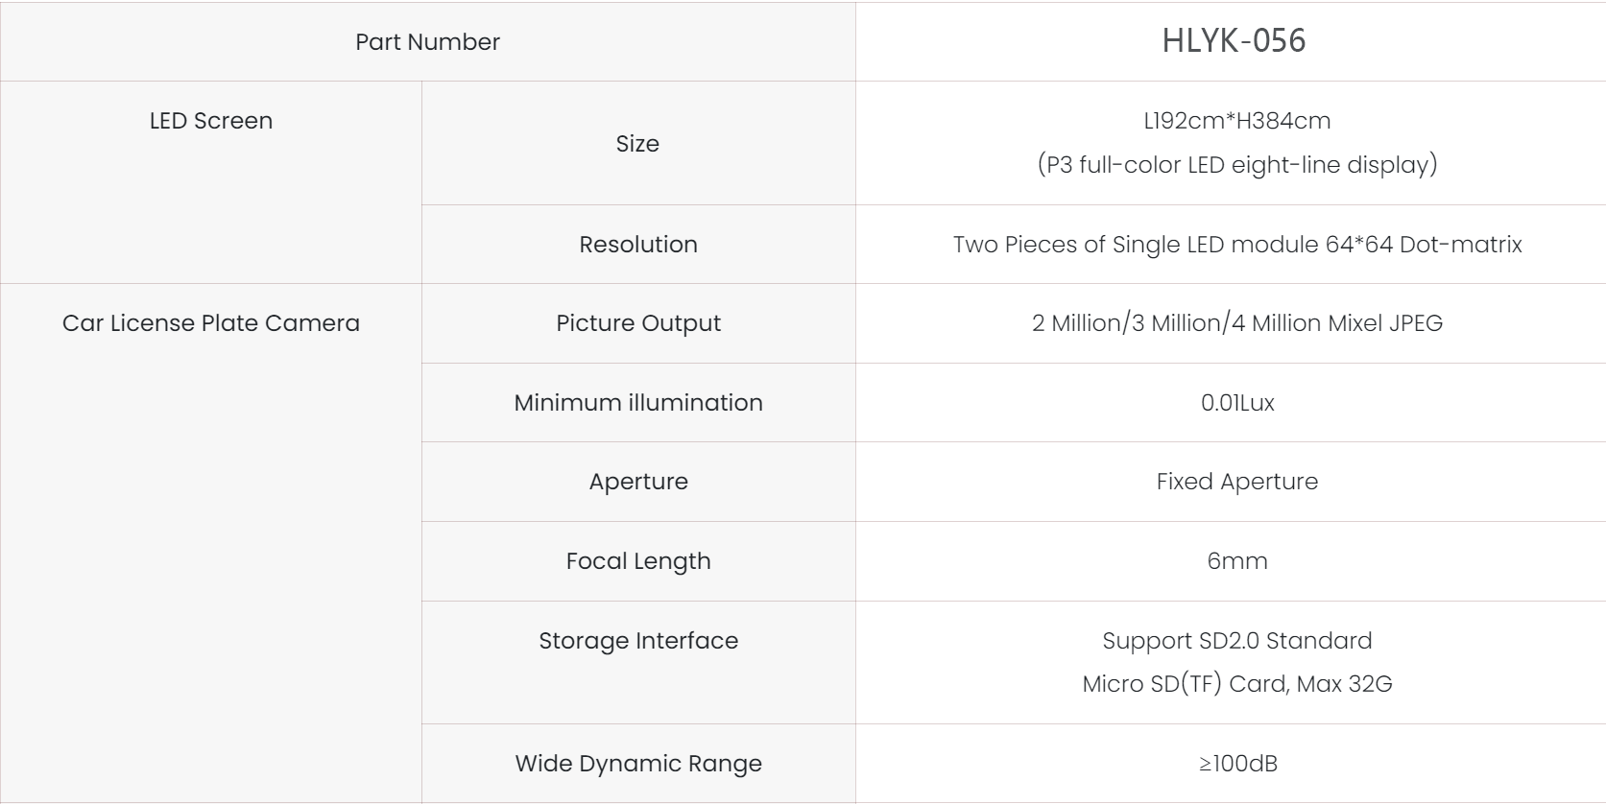Screen dimensions: 1606x804
Task: Click the P3 full-color LED display text
Action: pos(1236,165)
